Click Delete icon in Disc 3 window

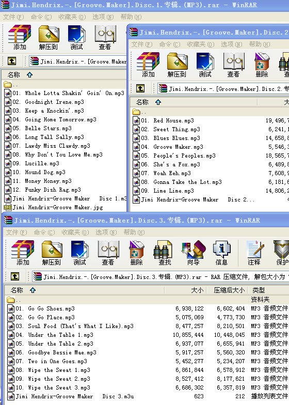(136, 253)
